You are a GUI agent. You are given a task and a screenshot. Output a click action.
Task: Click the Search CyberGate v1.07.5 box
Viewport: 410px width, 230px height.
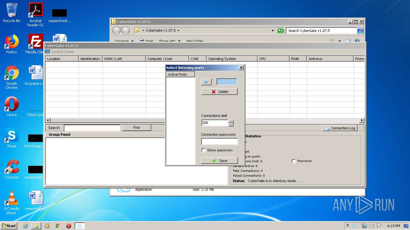click(x=321, y=31)
